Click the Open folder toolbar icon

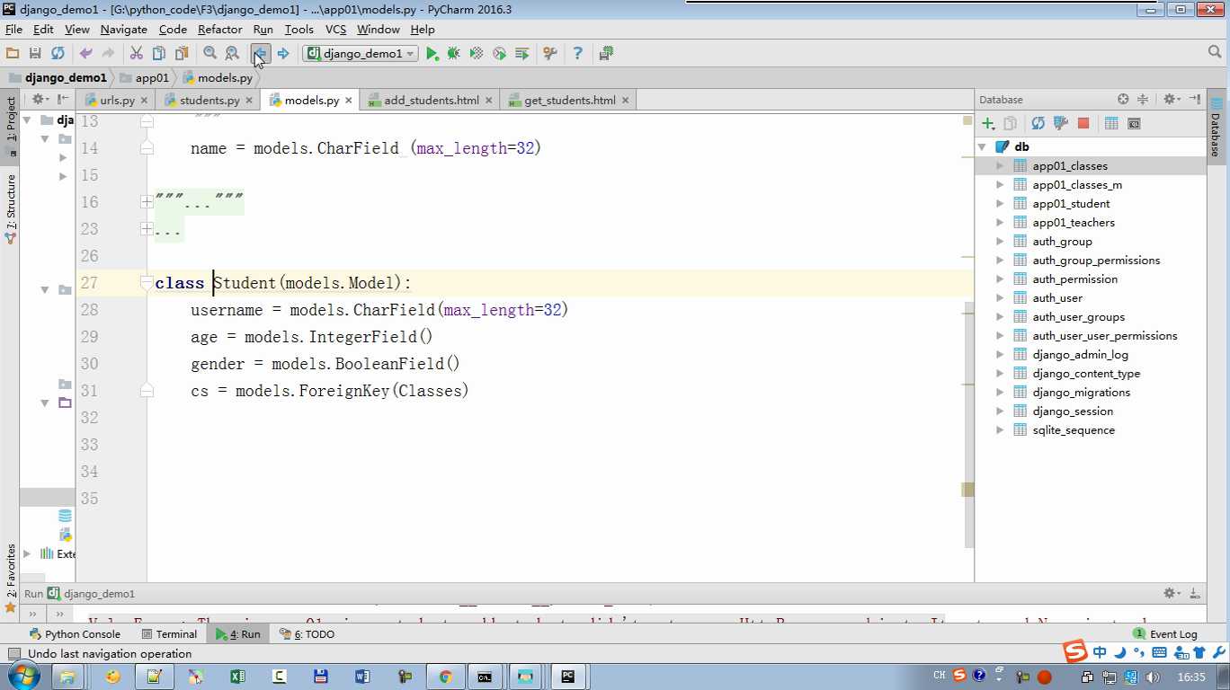click(13, 54)
